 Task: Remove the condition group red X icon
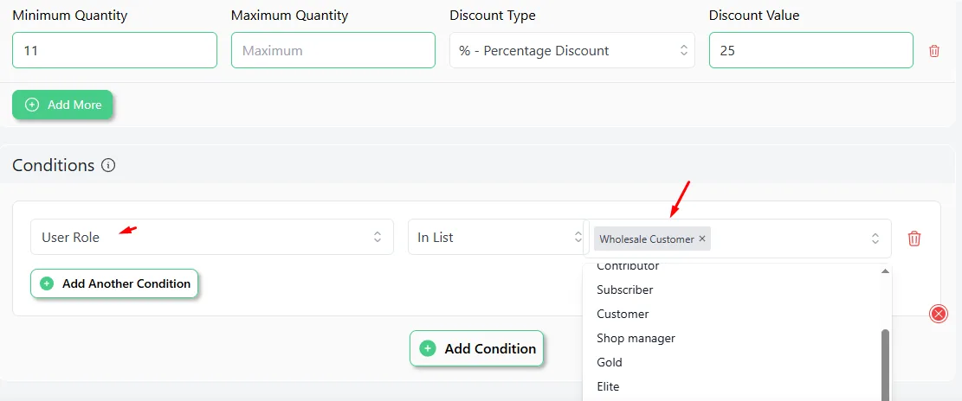click(939, 314)
